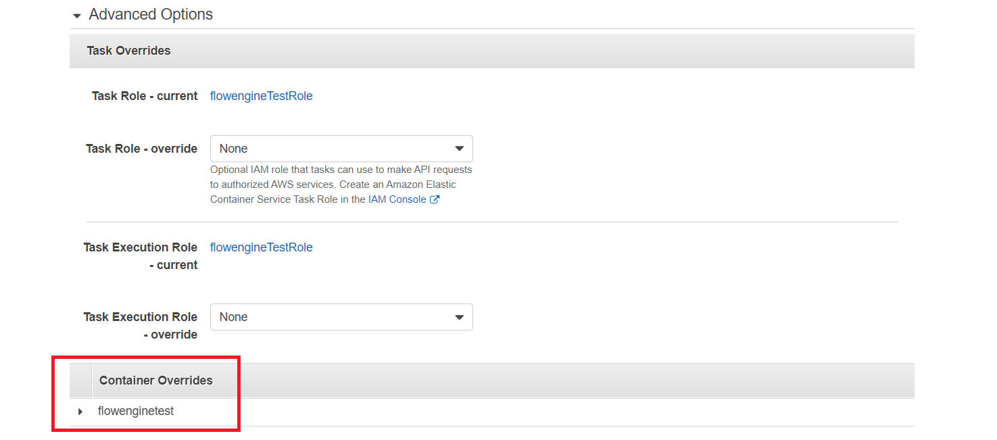
Task: Click the Container Overrides header row
Action: [156, 380]
